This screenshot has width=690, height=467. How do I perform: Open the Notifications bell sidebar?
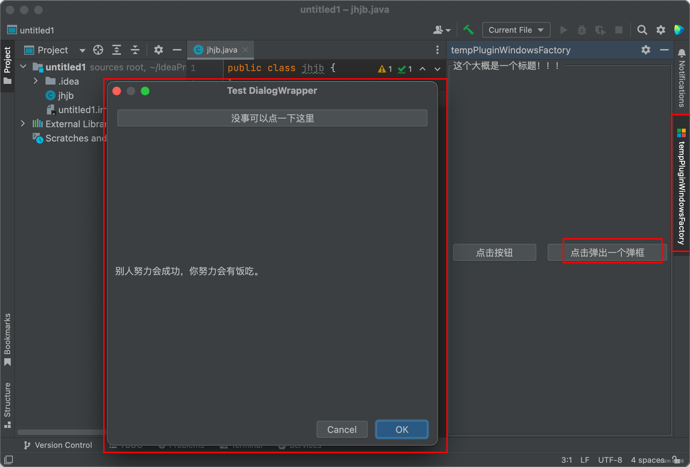[x=681, y=77]
